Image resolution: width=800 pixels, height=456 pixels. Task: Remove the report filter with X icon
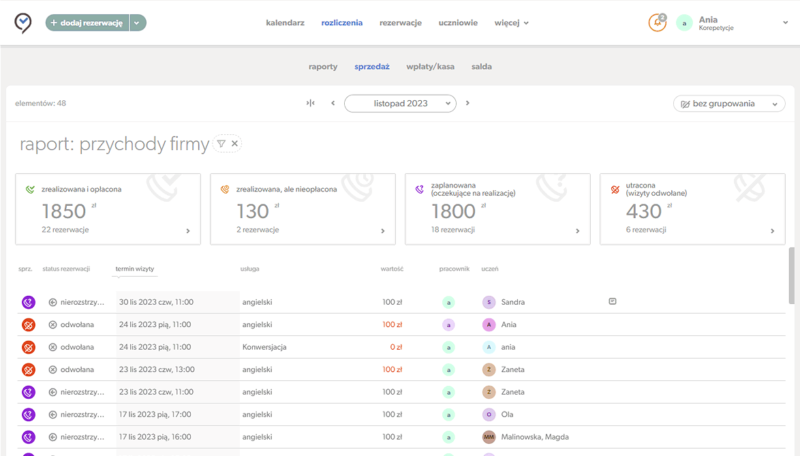click(234, 144)
